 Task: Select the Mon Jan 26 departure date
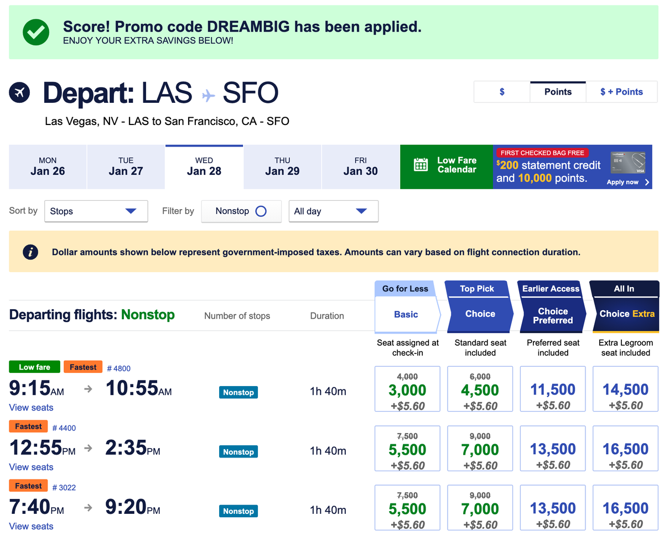click(48, 166)
